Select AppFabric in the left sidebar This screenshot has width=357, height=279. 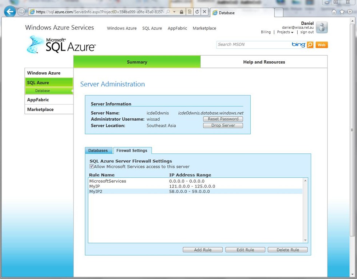[38, 100]
